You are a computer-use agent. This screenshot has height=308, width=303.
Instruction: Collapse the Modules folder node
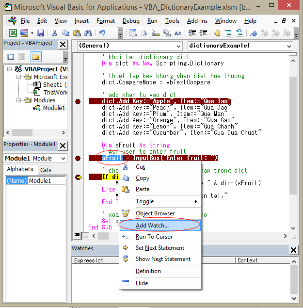pyautogui.click(x=18, y=100)
